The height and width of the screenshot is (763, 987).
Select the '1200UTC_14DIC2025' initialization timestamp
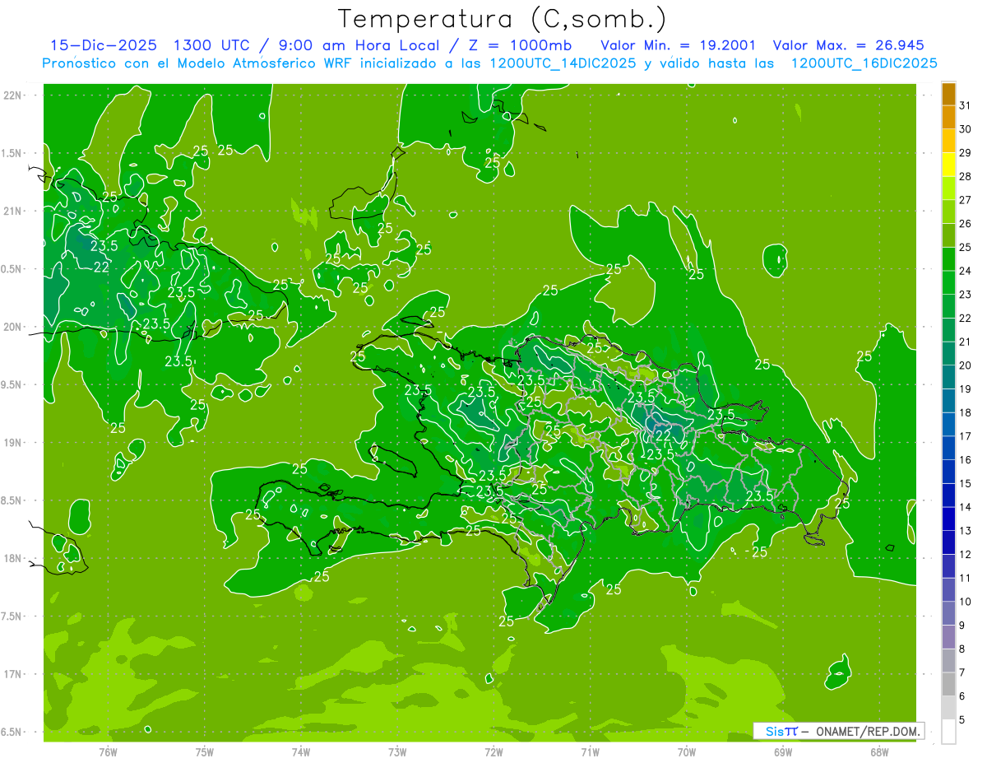click(x=562, y=63)
